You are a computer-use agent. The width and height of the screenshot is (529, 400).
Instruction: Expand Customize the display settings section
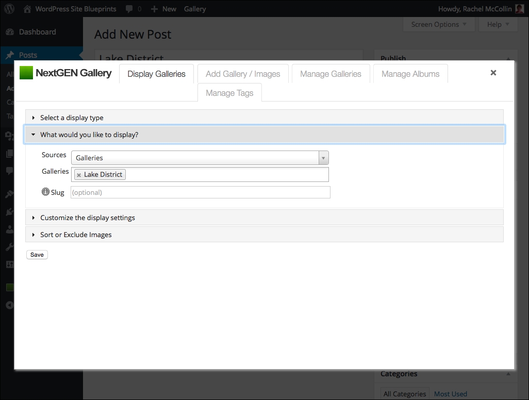(x=264, y=218)
